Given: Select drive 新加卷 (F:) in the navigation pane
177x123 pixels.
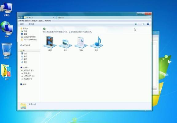Looking at the screenshot, I should tap(26, 79).
